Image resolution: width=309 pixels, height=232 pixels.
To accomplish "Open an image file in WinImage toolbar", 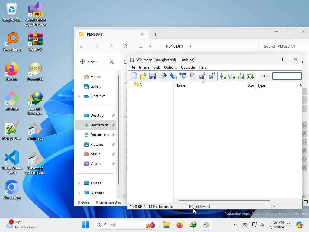I will pos(143,76).
